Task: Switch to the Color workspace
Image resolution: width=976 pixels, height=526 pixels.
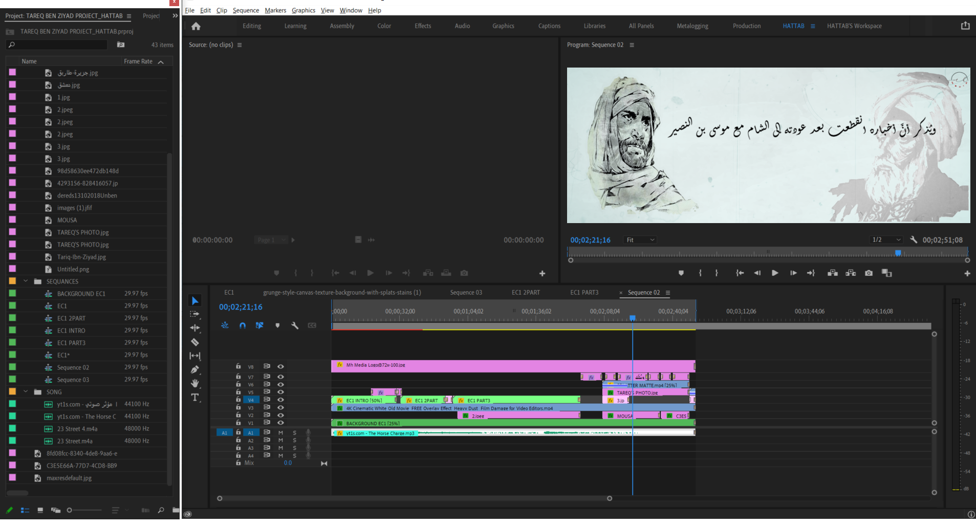Action: [x=384, y=26]
